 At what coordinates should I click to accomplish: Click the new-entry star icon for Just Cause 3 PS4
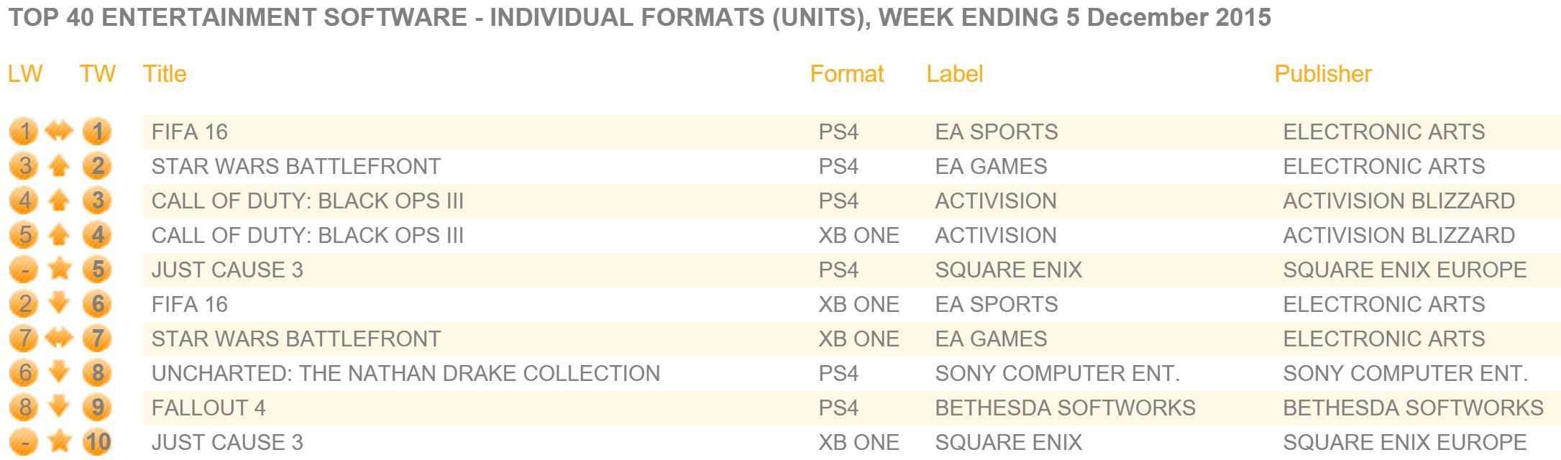click(60, 270)
